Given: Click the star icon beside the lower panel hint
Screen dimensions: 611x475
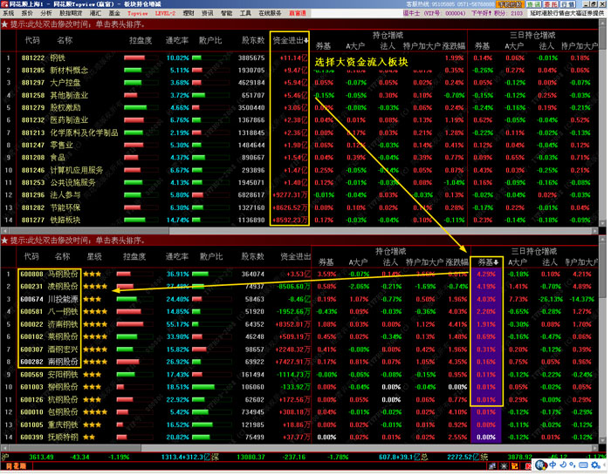Looking at the screenshot, I should click(4, 240).
